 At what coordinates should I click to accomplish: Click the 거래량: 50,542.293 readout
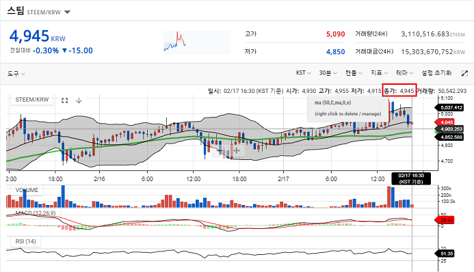pos(442,91)
